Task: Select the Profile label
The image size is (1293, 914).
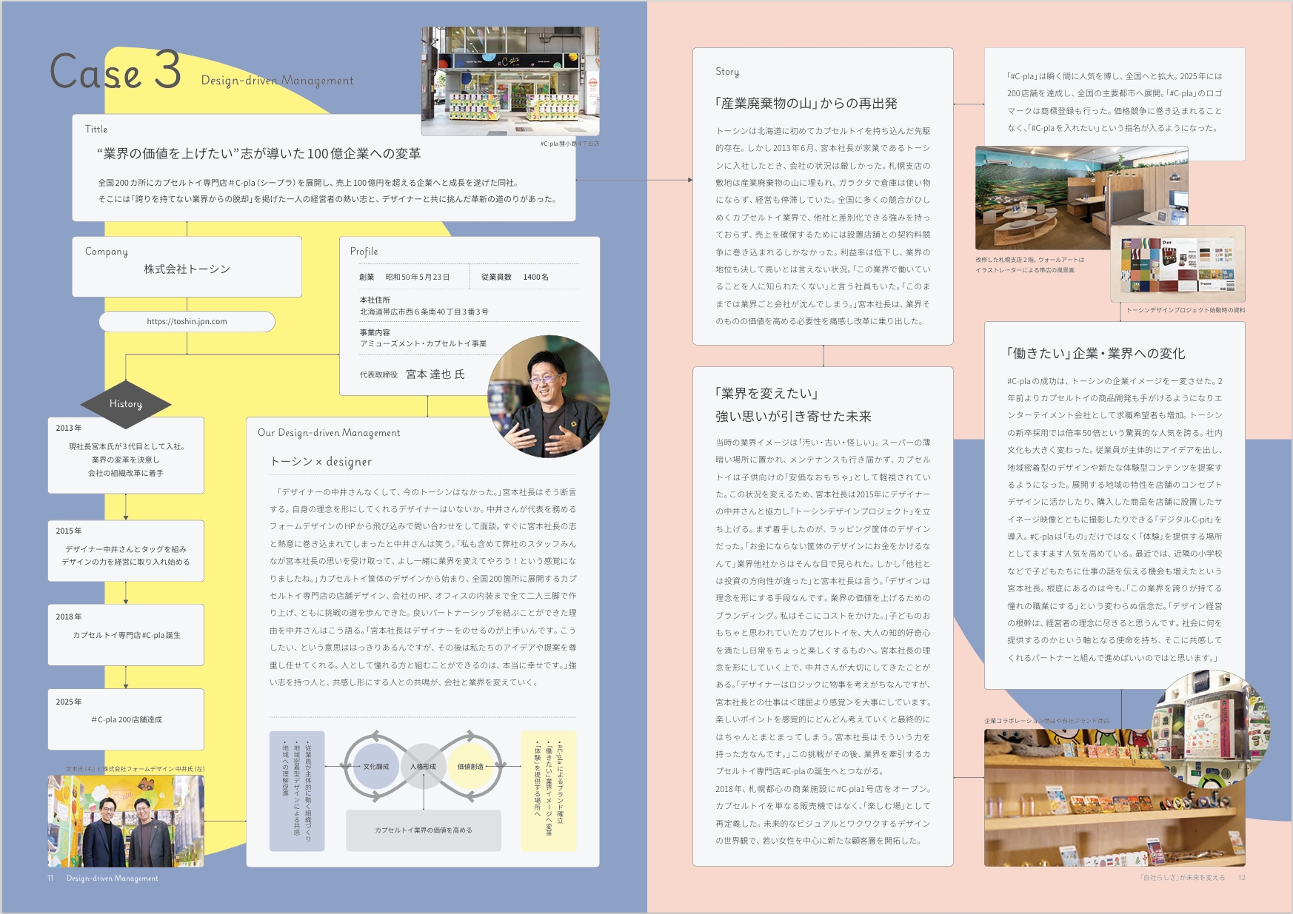Action: (364, 252)
